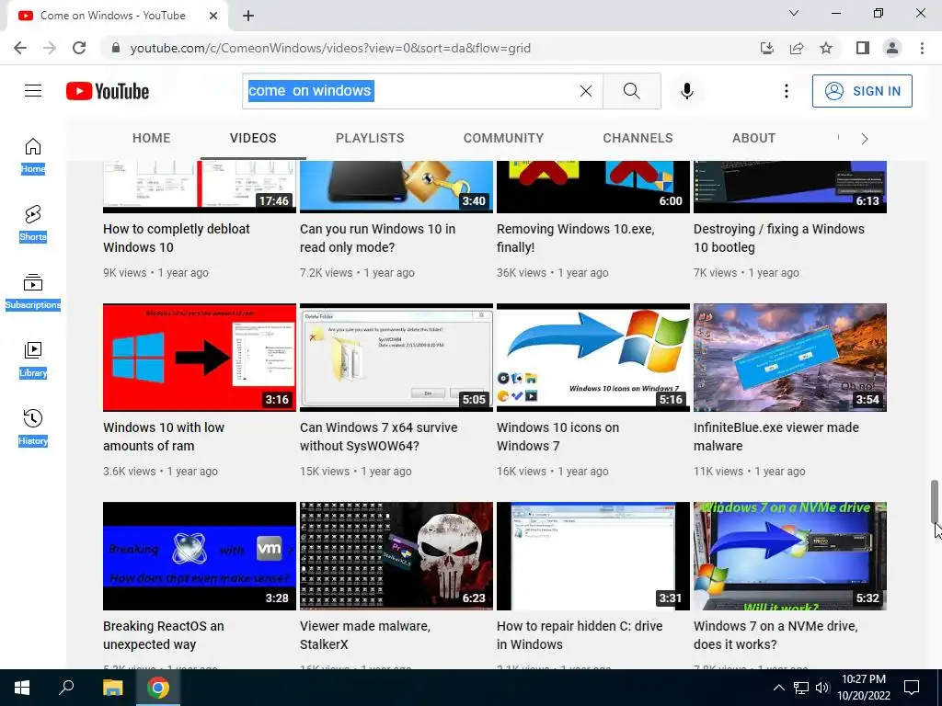Image resolution: width=942 pixels, height=706 pixels.
Task: Select the VIDEOS channel tab
Action: pyautogui.click(x=253, y=138)
